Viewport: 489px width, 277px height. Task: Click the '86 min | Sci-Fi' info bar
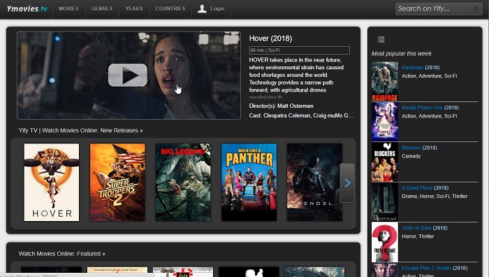300,50
